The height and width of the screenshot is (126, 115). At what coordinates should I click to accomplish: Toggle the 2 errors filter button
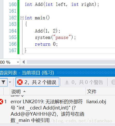click(x=37, y=82)
